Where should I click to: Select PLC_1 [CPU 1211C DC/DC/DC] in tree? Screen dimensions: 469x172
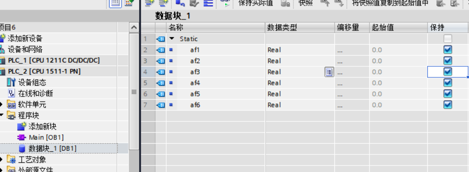point(54,60)
